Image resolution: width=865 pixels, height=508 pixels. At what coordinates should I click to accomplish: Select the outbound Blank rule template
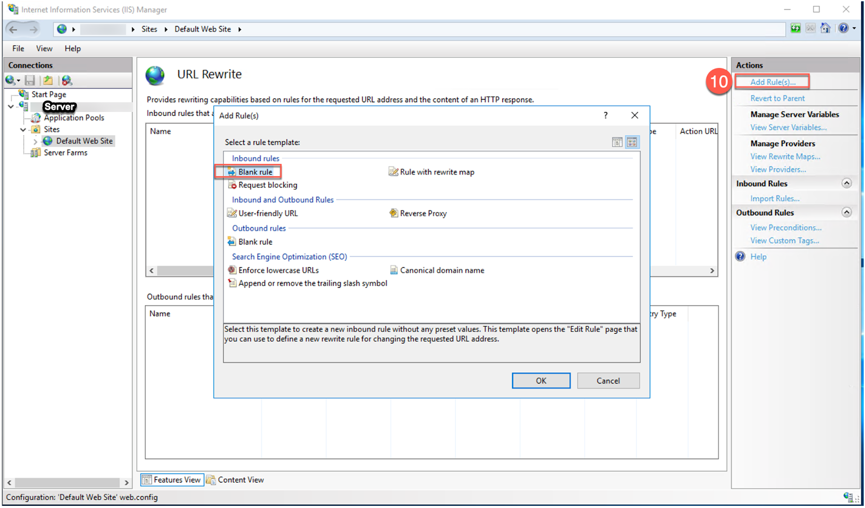coord(250,242)
